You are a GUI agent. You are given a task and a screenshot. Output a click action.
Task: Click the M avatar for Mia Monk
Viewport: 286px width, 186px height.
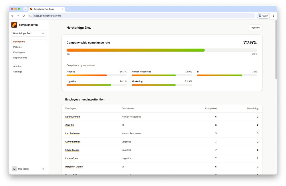[14, 169]
